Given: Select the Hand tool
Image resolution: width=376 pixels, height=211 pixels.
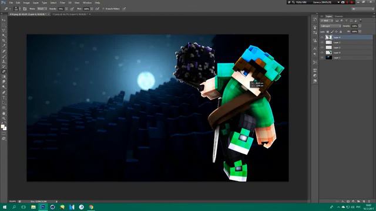Looking at the screenshot, I should (4, 113).
